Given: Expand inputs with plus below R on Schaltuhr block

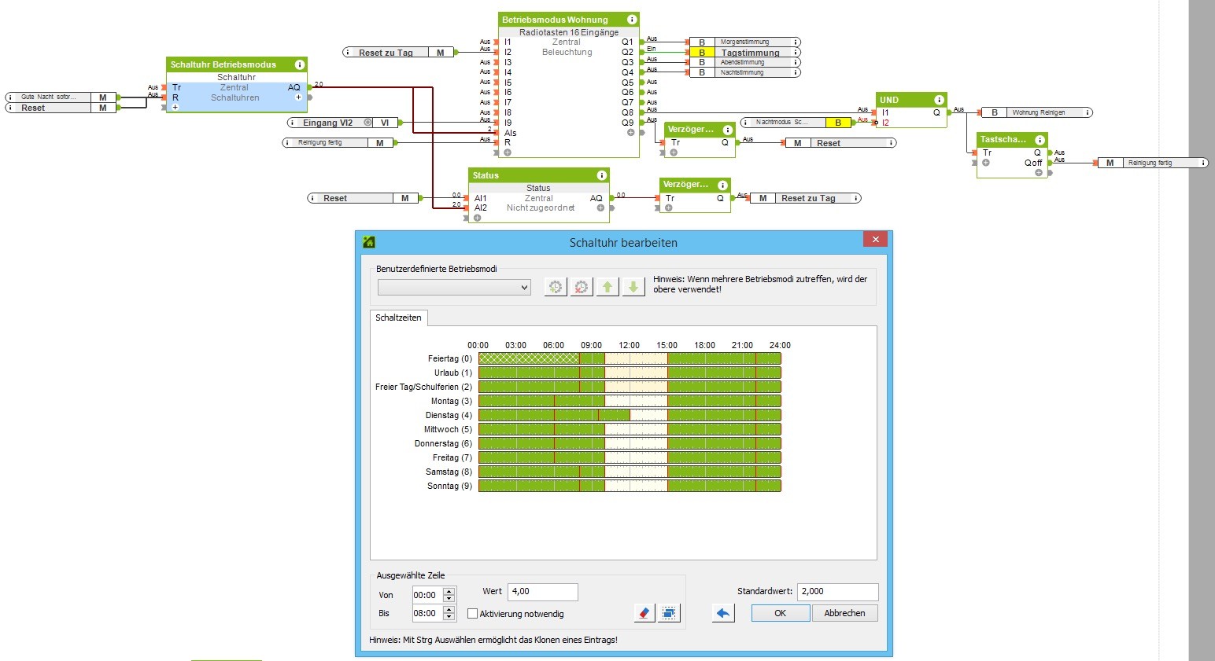Looking at the screenshot, I should tap(175, 107).
